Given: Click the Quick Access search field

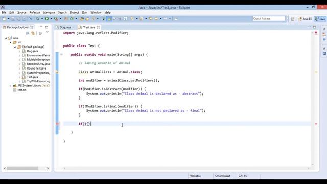Looking at the screenshot, I should [x=269, y=19].
